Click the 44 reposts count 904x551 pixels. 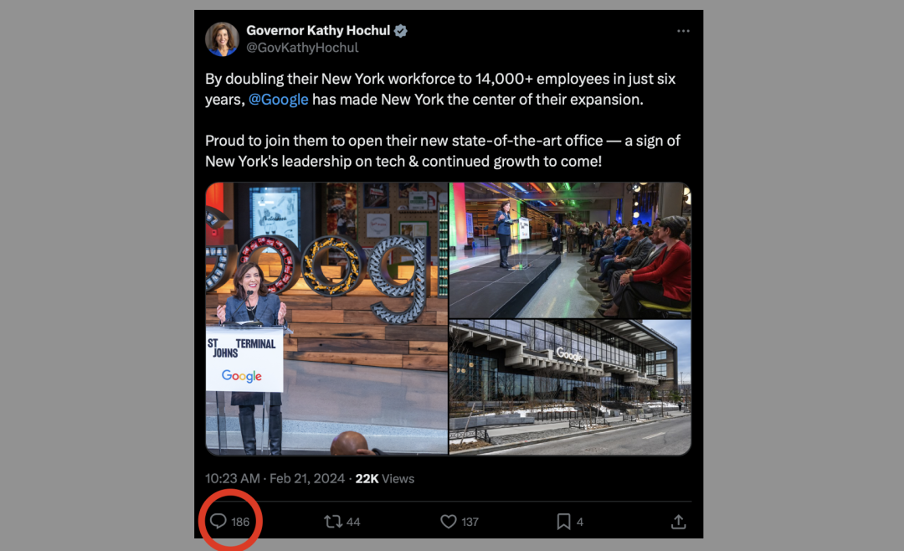pyautogui.click(x=353, y=522)
